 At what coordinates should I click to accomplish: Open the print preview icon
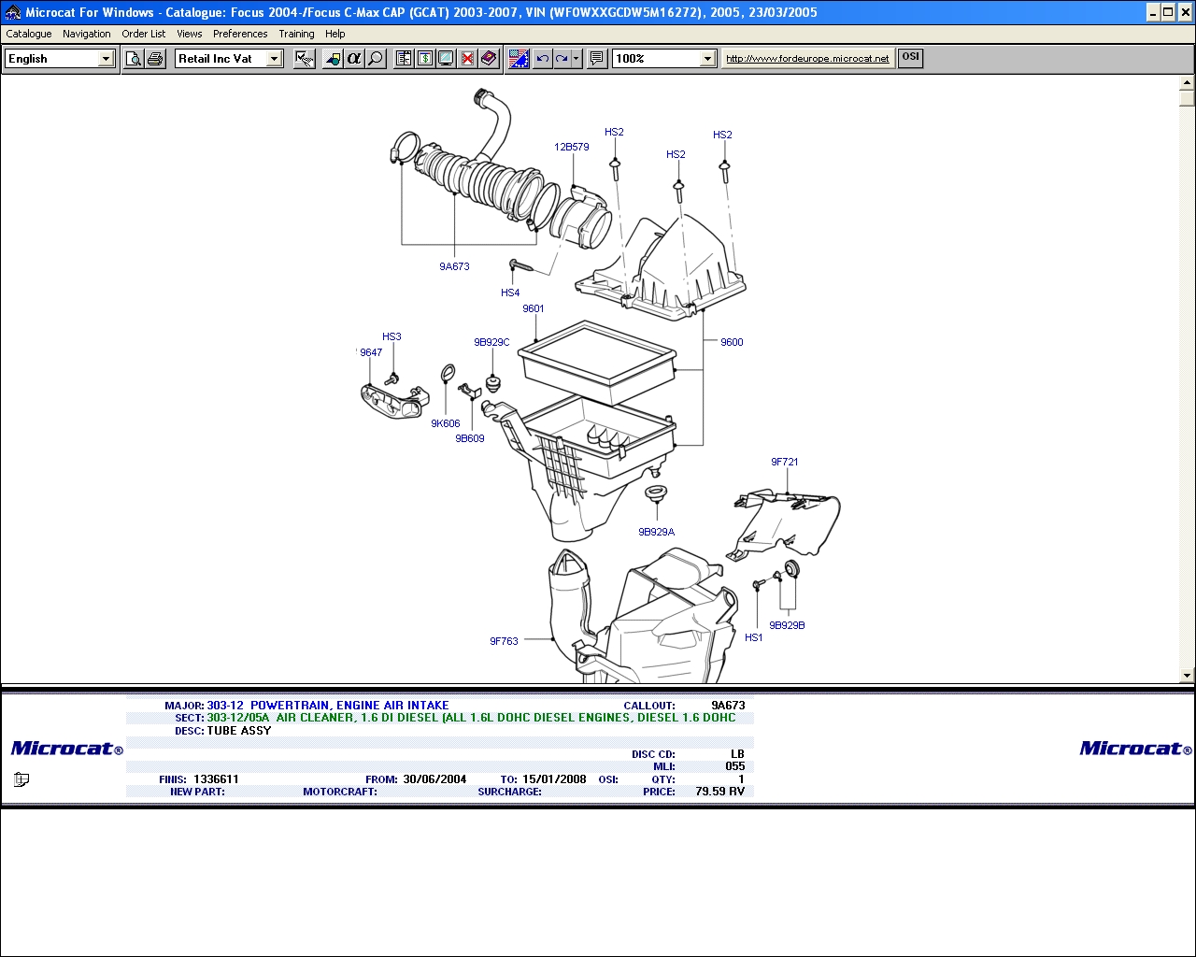135,59
